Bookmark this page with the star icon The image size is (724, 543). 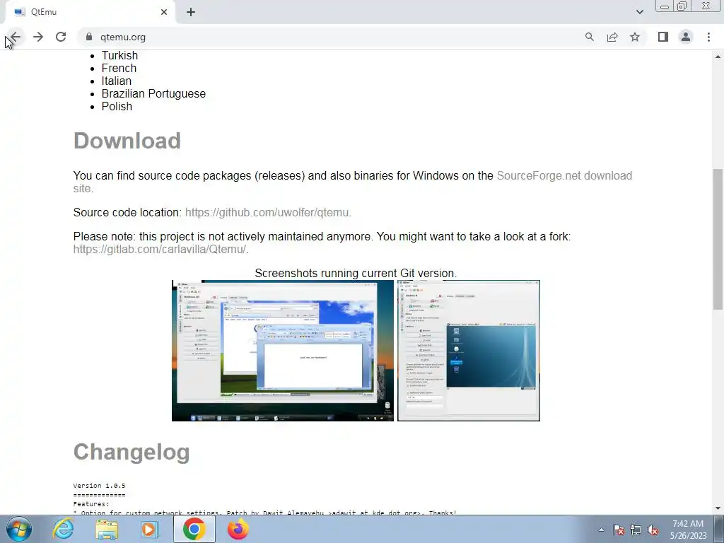point(635,37)
